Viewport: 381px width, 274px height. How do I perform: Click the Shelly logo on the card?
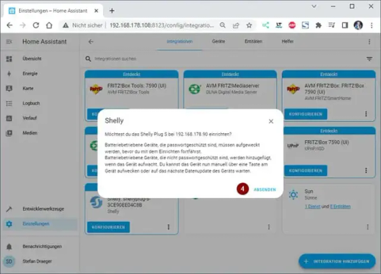(x=96, y=202)
